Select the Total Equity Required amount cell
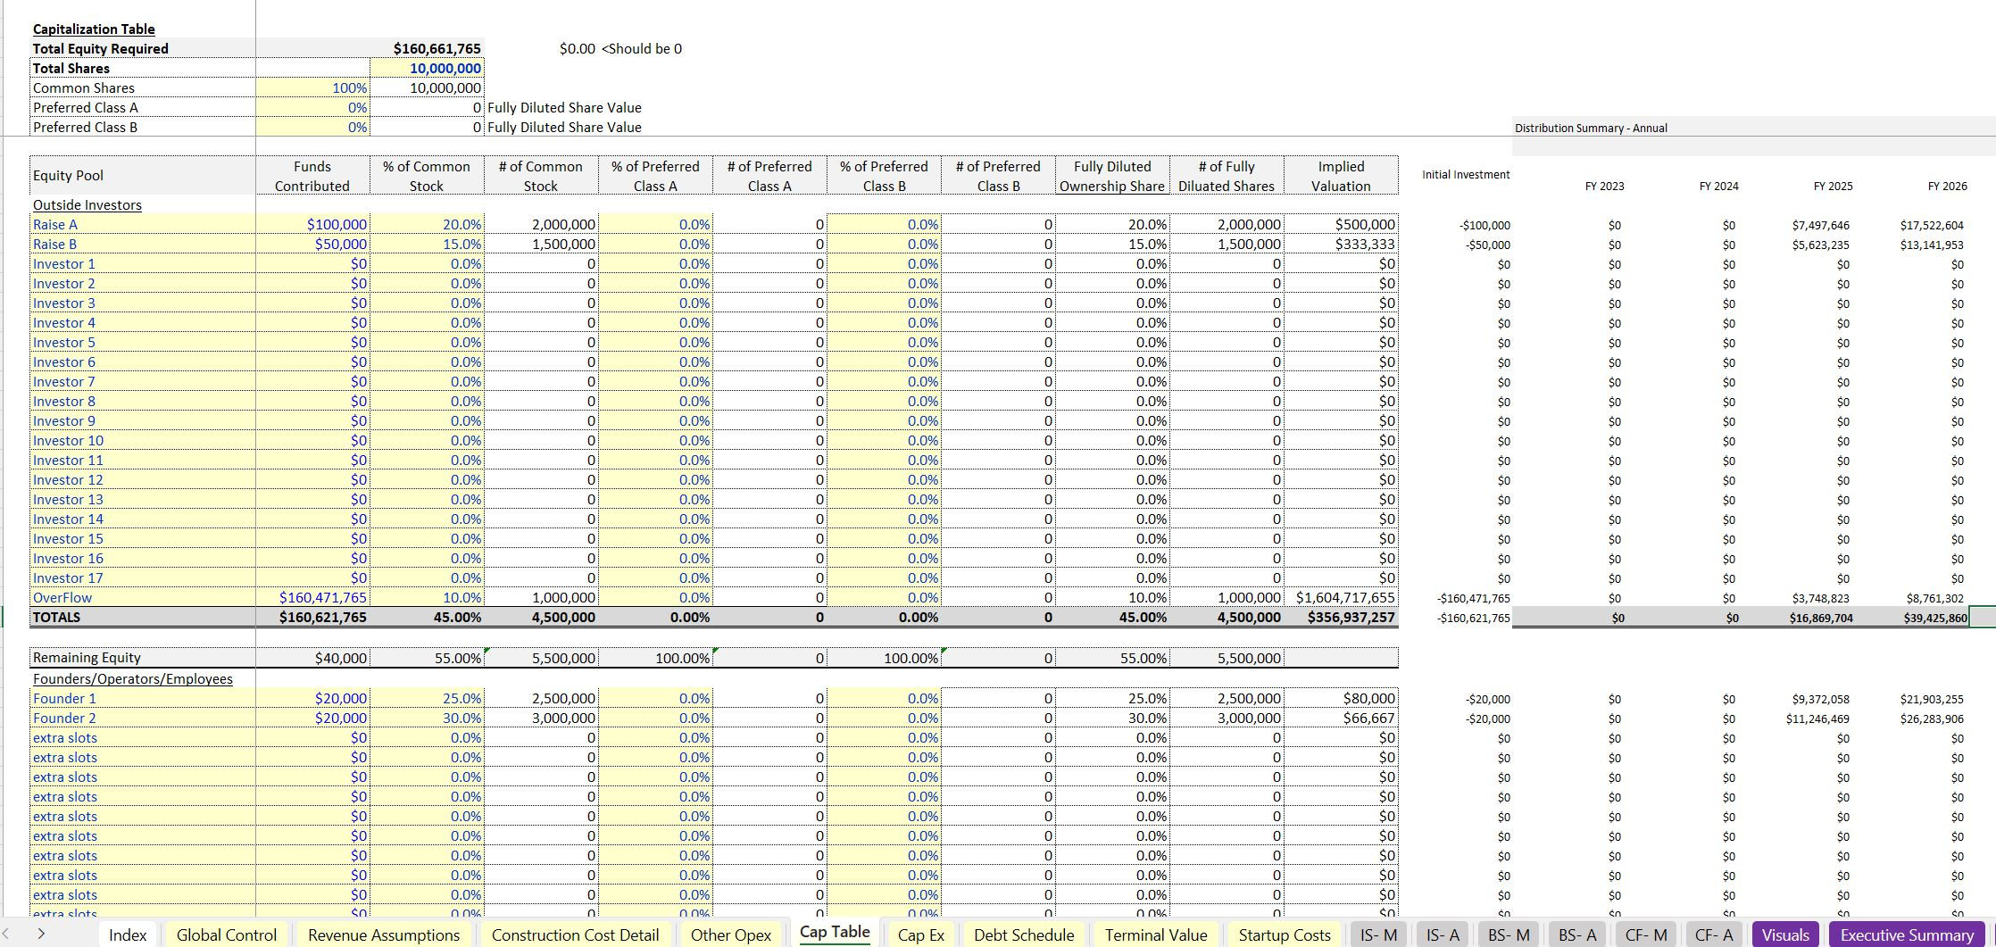This screenshot has height=947, width=1996. 428,48
